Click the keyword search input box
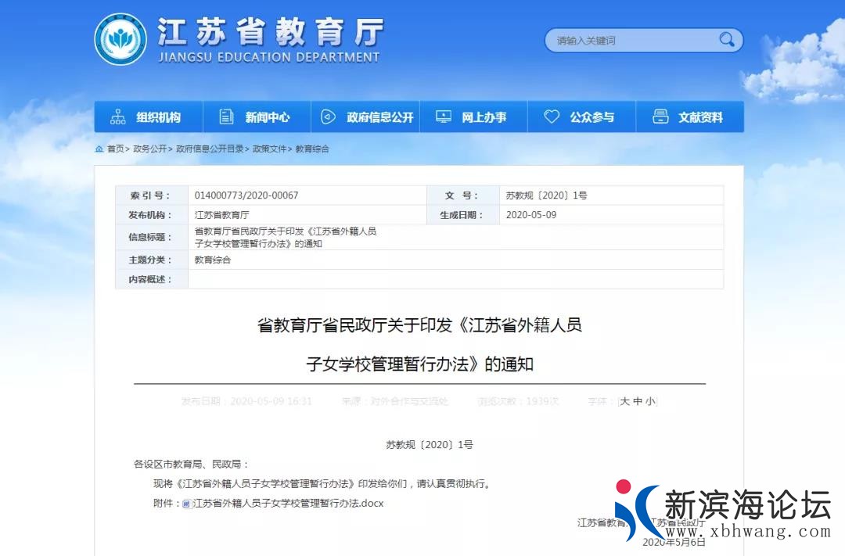This screenshot has height=556, width=845. pyautogui.click(x=626, y=40)
